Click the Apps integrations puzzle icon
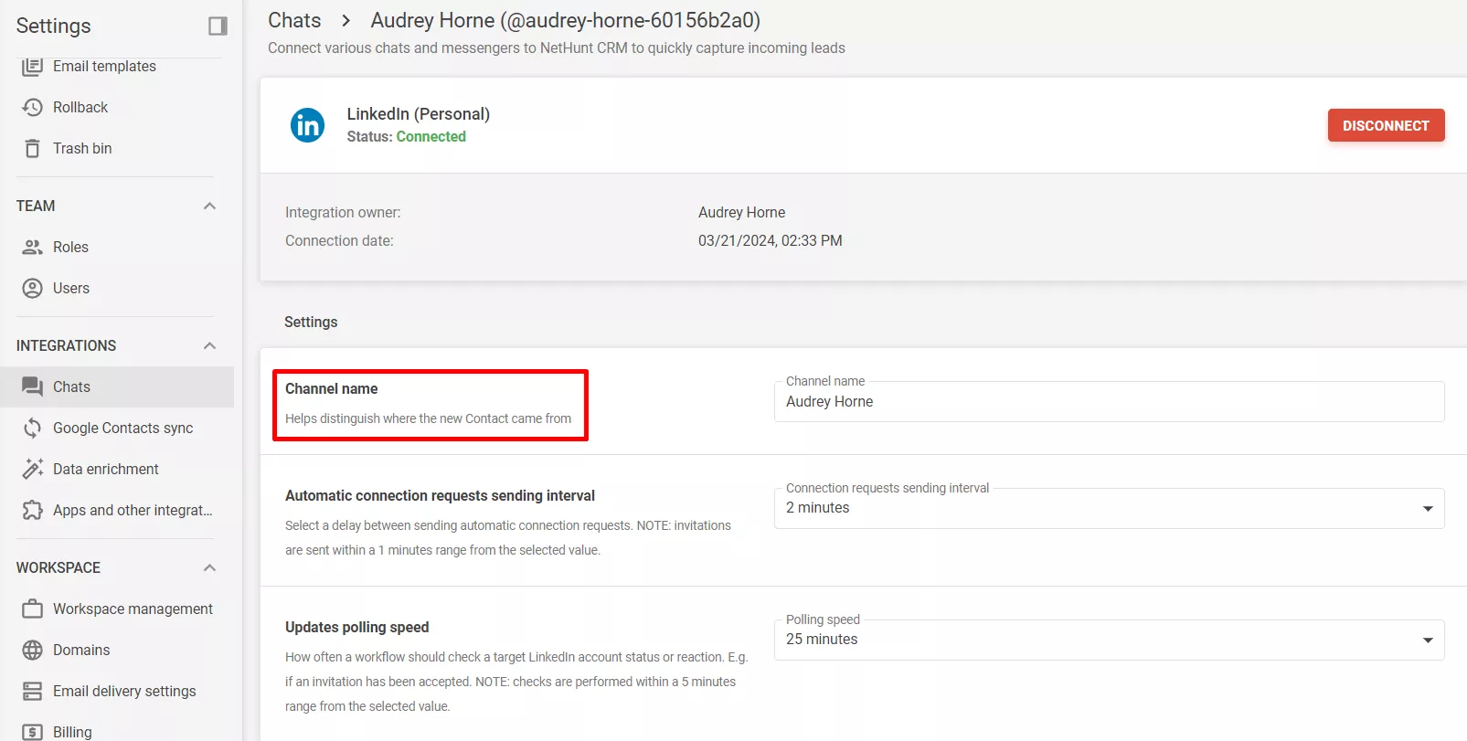This screenshot has width=1467, height=741. (x=32, y=510)
